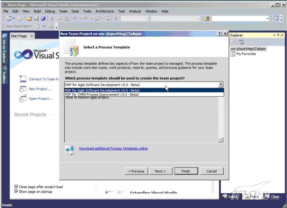Close the Start Page tab
Image resolution: width=287 pixels, height=208 pixels.
pos(32,36)
